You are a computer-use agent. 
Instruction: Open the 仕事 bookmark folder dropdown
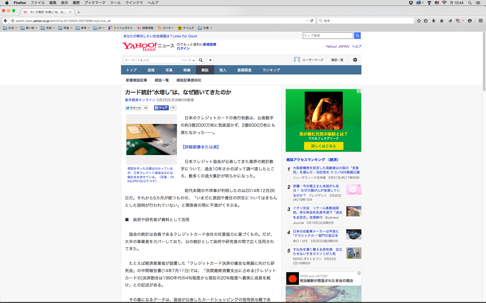tap(205, 28)
